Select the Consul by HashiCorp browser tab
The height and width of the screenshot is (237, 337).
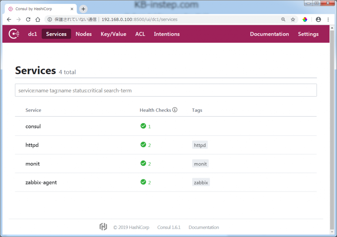(x=41, y=9)
